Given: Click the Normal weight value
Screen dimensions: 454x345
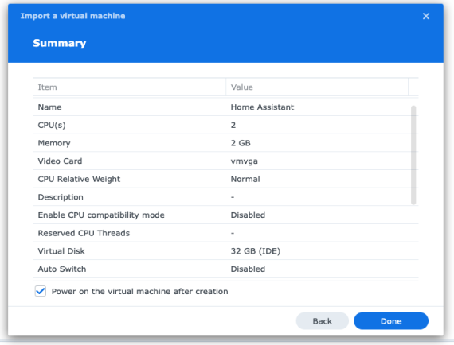Looking at the screenshot, I should (245, 179).
